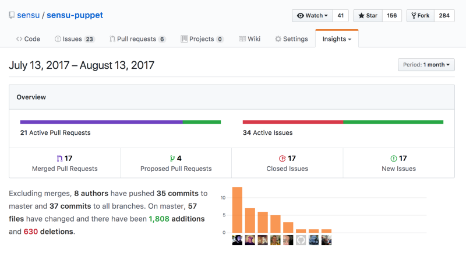Click the fork count 284
This screenshot has height=259, width=466.
(x=444, y=16)
